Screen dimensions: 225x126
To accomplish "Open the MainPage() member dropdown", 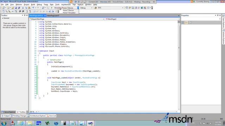I will pos(179,19).
